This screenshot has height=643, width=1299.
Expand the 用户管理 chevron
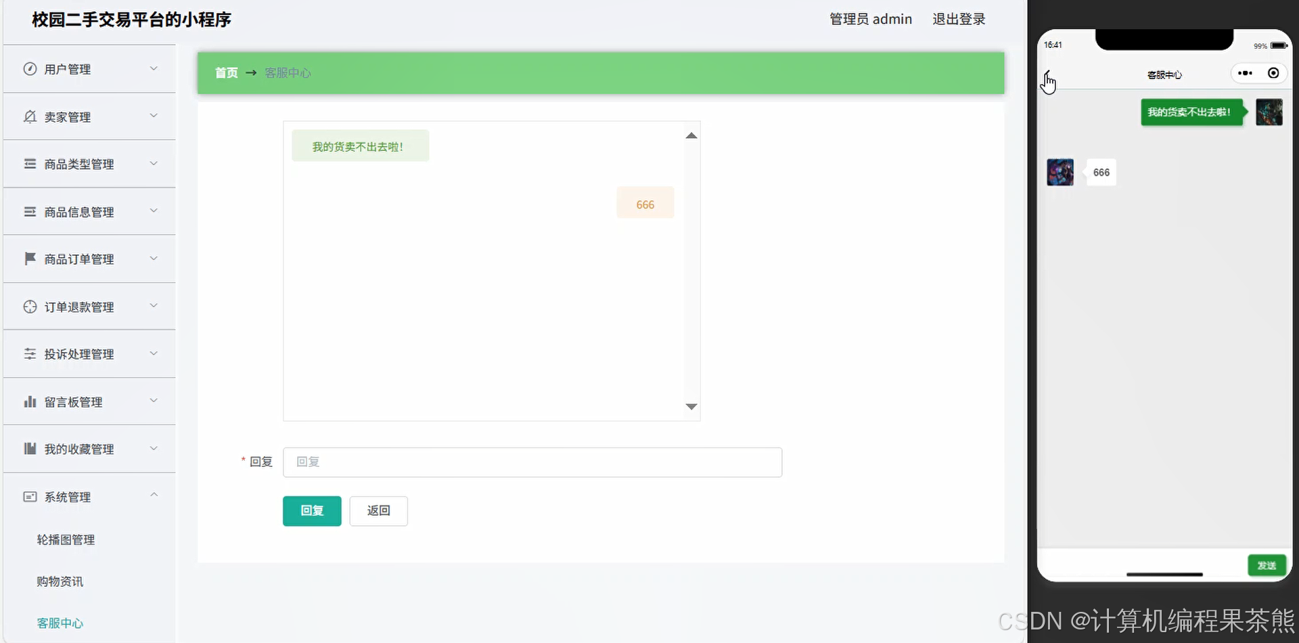pyautogui.click(x=154, y=68)
